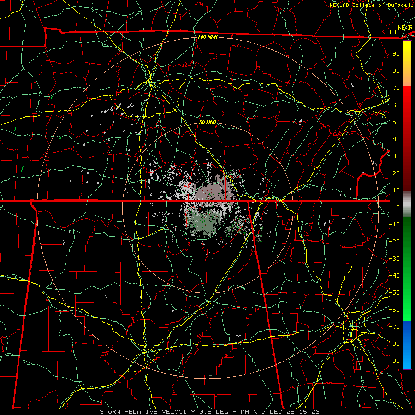Click the "NEXR" label above the scale
The width and height of the screenshot is (415, 415).
pos(405,28)
